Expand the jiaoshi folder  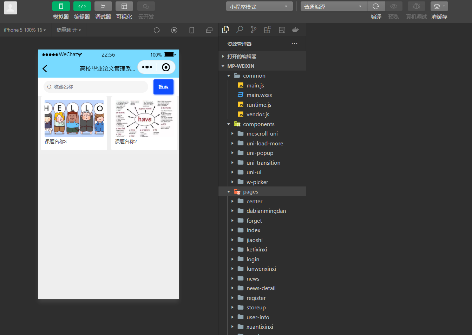(x=262, y=240)
